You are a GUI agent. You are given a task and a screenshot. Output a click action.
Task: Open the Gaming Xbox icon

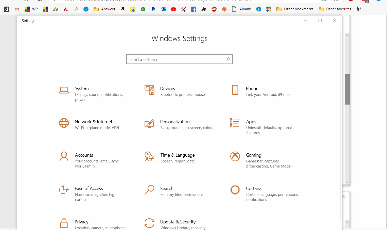235,156
